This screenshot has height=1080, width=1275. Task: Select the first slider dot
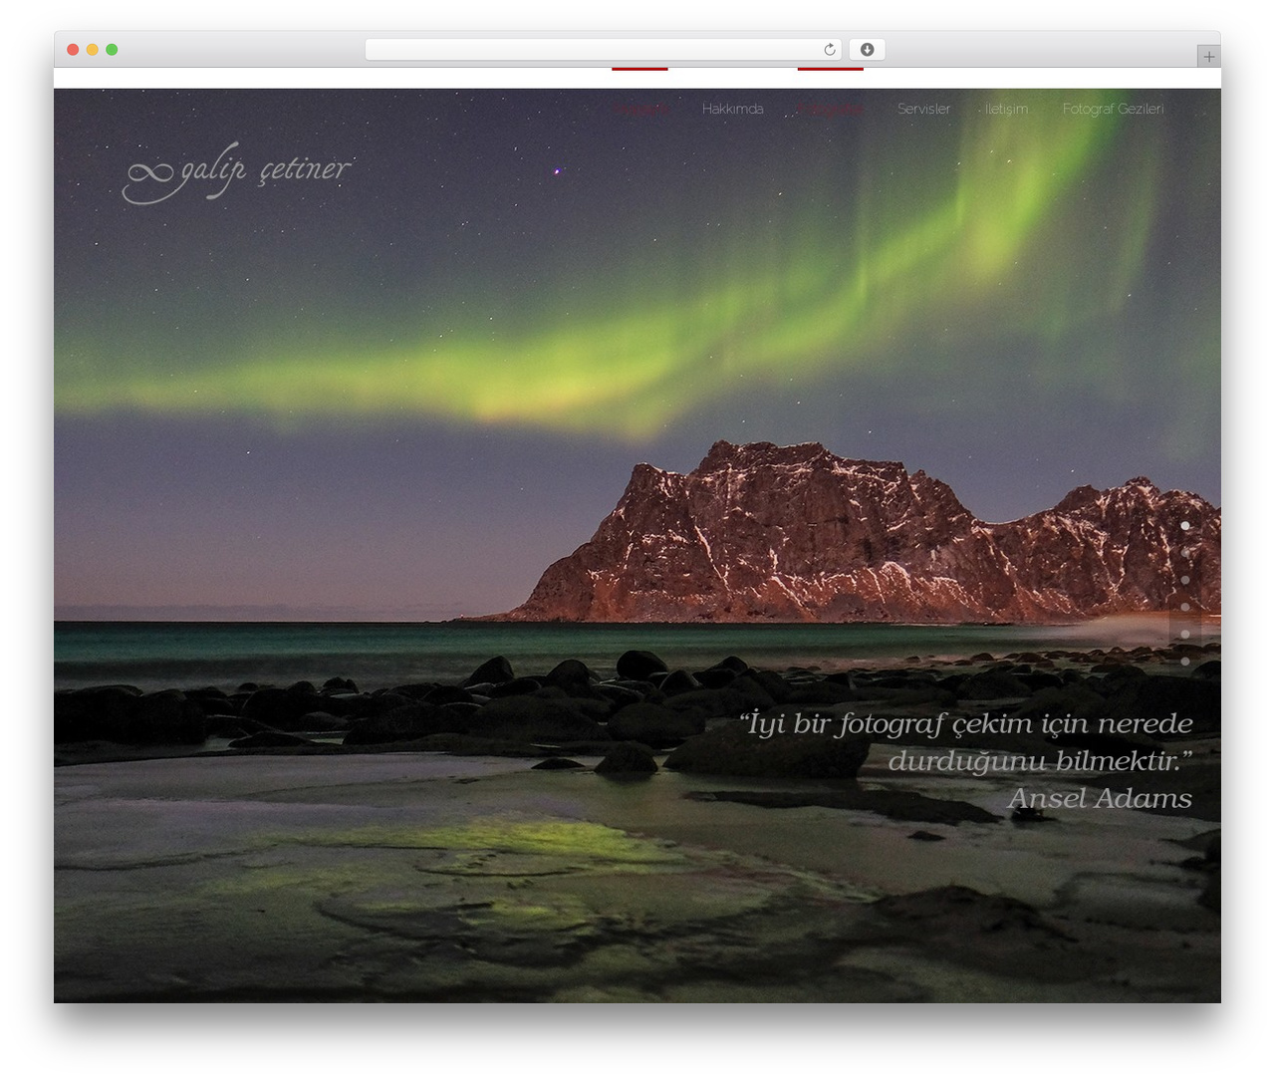(1185, 525)
